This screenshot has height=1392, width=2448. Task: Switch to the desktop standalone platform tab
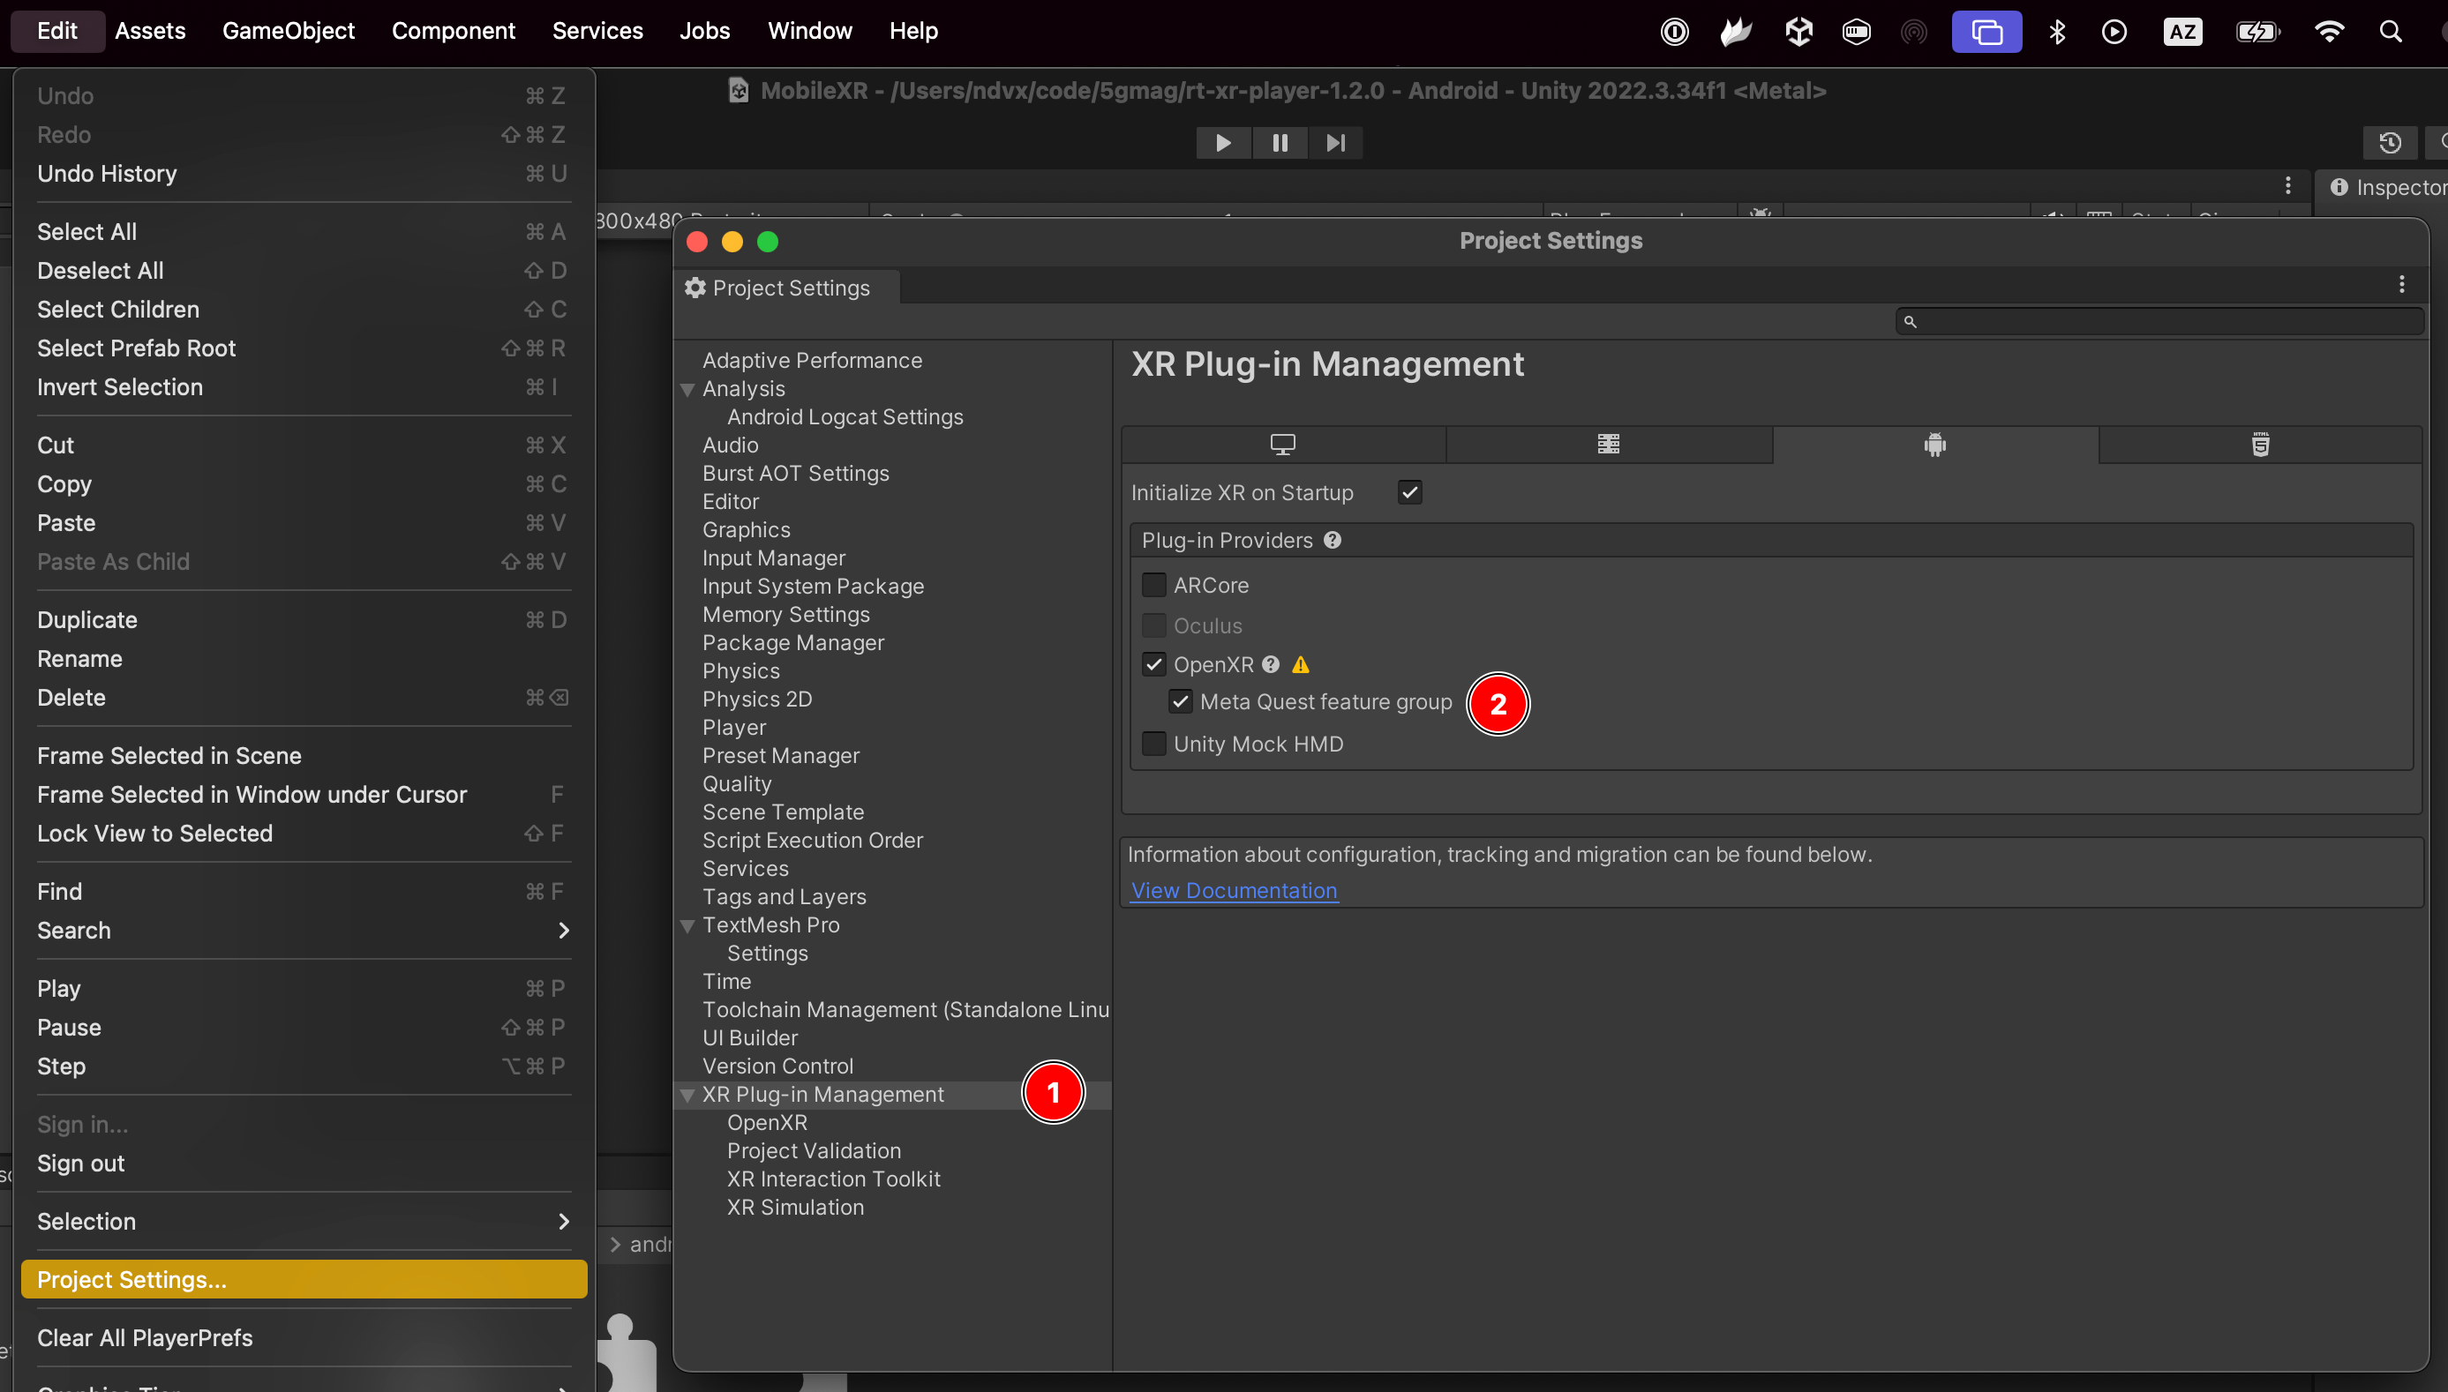pos(1282,445)
